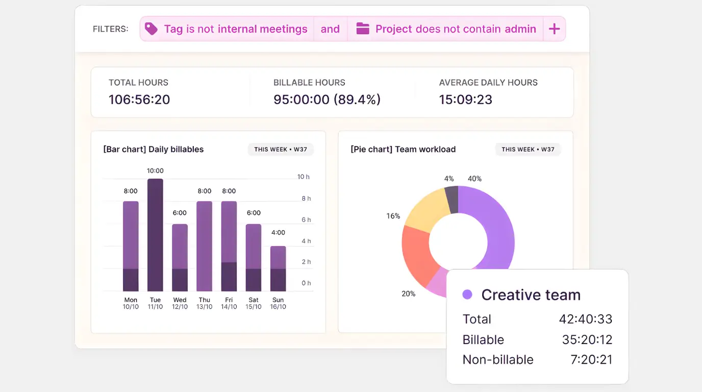Change the "and" operator between filters
Viewport: 702px width, 392px height.
330,29
